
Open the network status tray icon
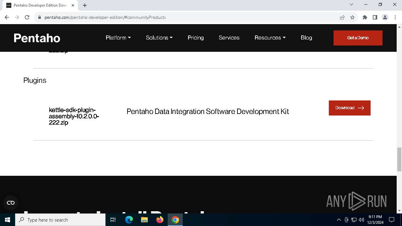click(354, 220)
